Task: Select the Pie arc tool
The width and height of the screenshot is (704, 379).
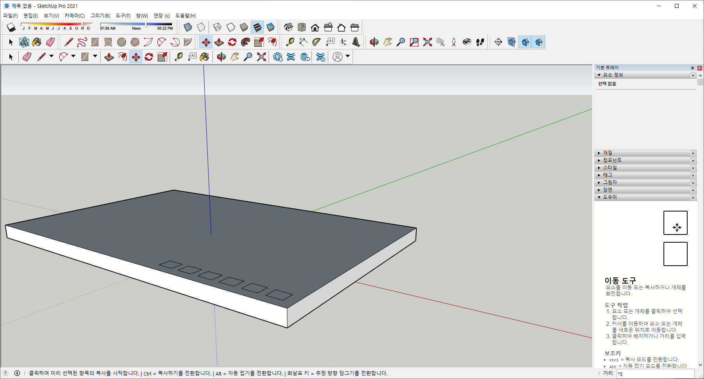Action: (x=188, y=42)
